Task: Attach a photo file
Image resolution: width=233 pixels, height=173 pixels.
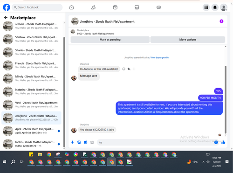Action: [79, 142]
